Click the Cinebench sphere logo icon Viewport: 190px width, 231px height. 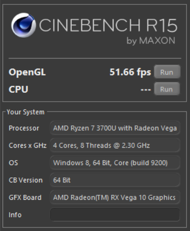[23, 25]
